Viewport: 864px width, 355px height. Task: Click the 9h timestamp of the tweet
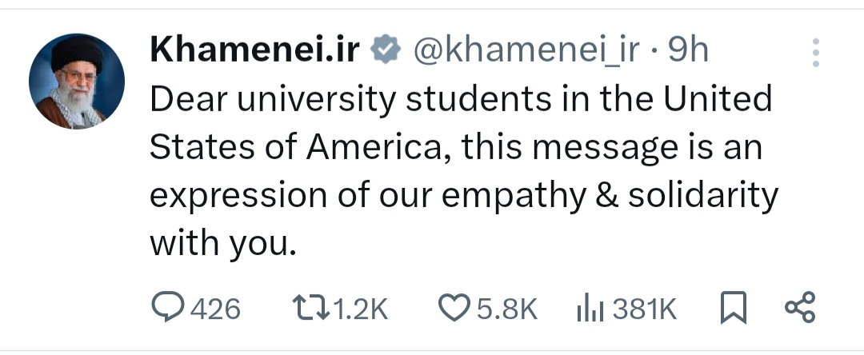click(x=687, y=53)
